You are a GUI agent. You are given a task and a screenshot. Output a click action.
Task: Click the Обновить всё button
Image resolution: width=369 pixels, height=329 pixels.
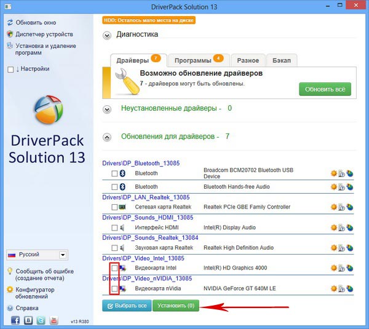pyautogui.click(x=325, y=89)
